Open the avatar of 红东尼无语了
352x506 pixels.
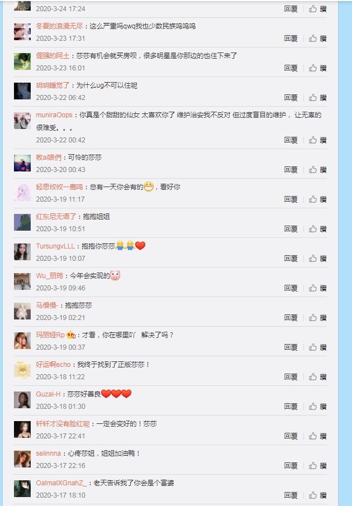[22, 222]
